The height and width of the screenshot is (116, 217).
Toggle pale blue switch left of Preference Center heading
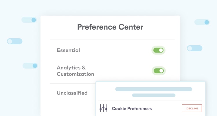click(x=29, y=20)
